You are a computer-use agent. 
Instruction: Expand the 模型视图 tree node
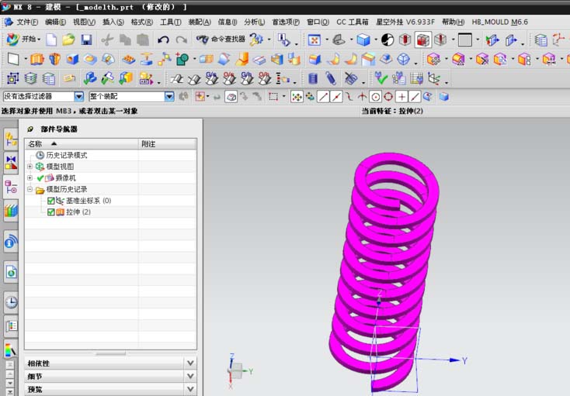tap(30, 167)
